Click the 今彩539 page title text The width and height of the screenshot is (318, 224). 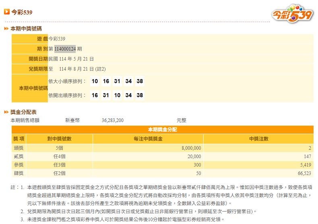point(22,12)
